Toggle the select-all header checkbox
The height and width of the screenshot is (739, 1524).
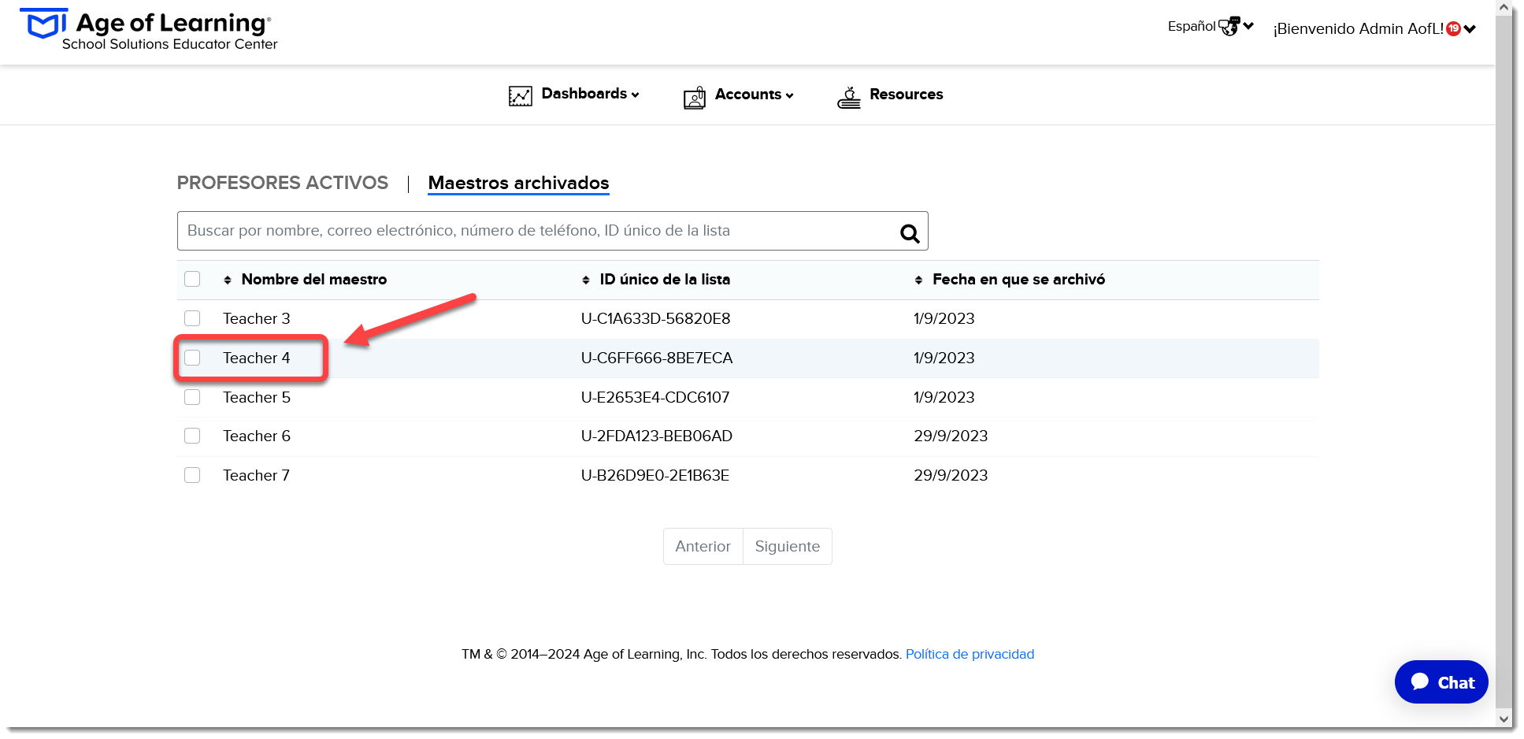pyautogui.click(x=192, y=279)
